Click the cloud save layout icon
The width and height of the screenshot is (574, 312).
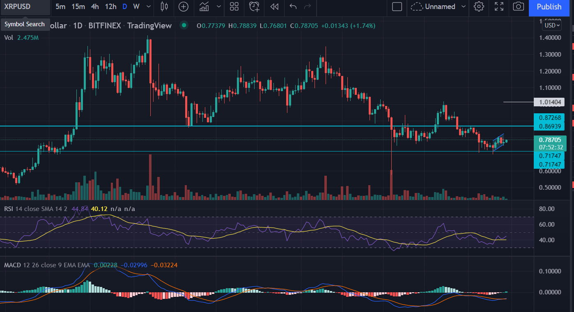[417, 7]
